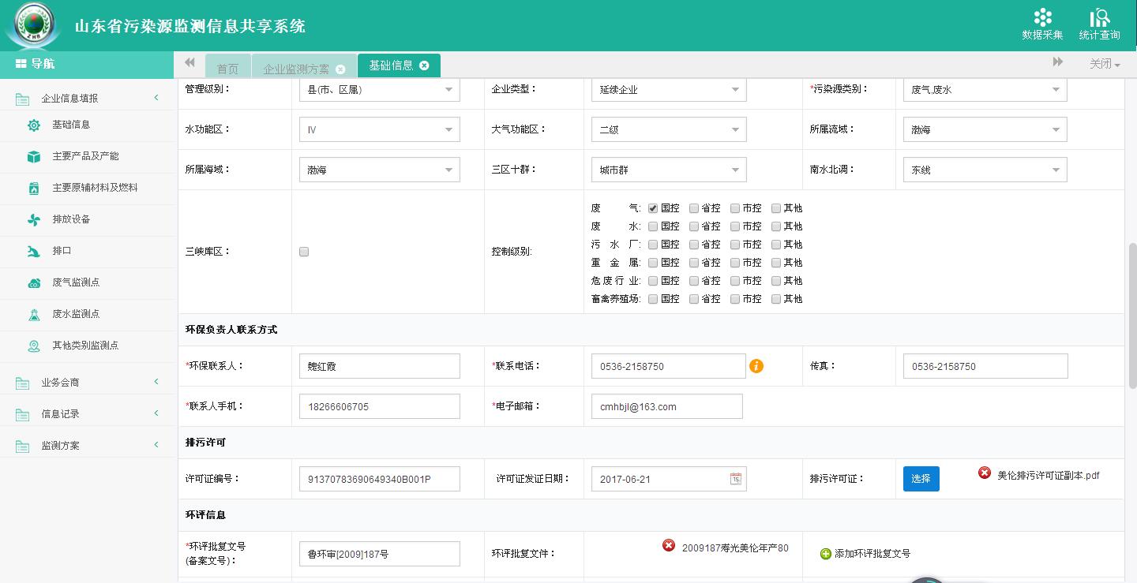Remove the 美伦排污许可证副本.pdf file with red X

(x=985, y=473)
